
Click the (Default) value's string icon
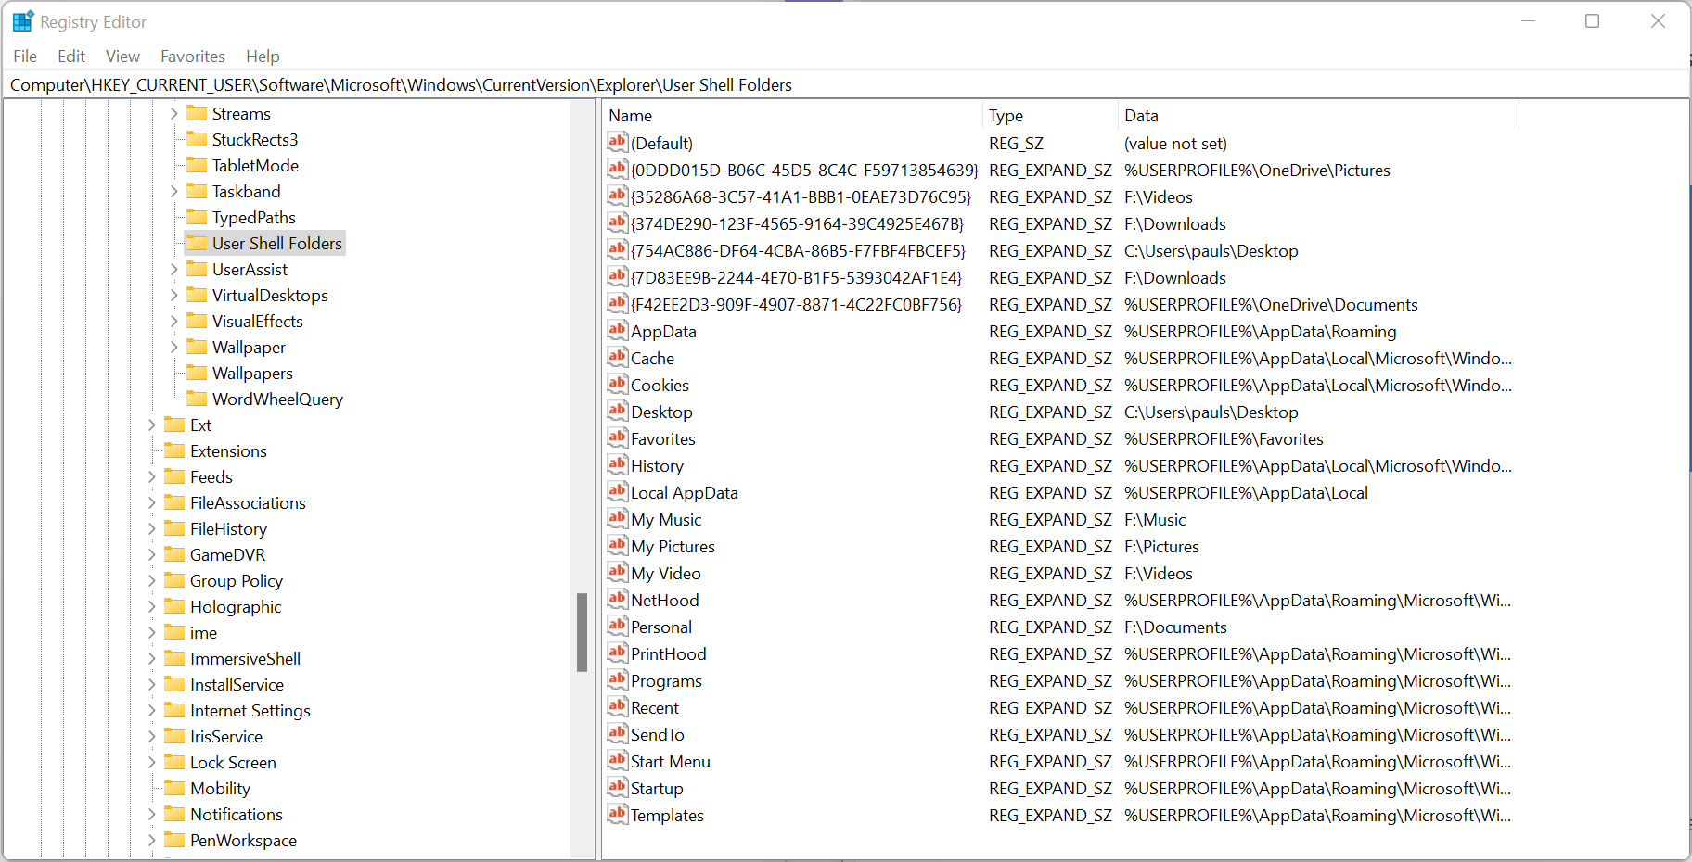617,142
